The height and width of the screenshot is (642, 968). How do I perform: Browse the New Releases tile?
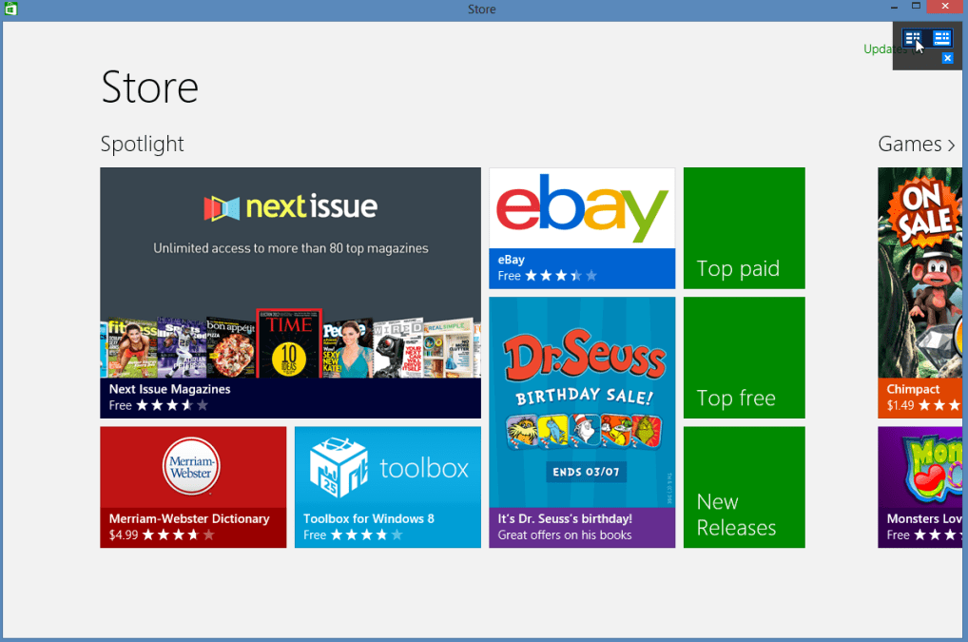click(744, 487)
